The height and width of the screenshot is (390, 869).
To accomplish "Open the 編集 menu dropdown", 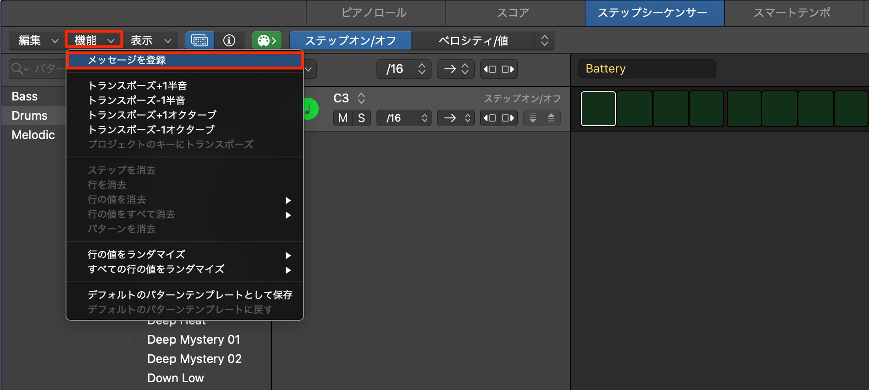I will [38, 40].
